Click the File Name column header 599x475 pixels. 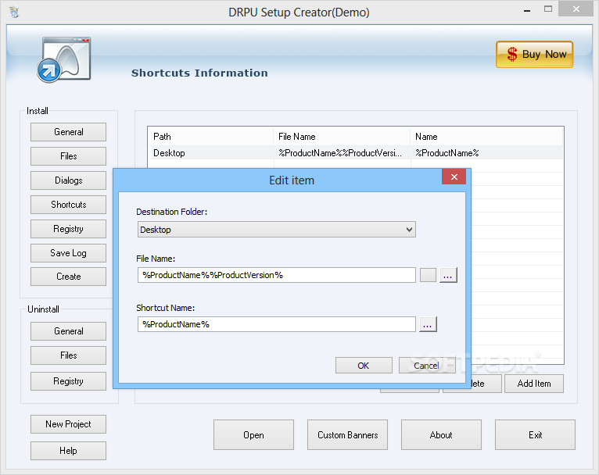coord(342,137)
